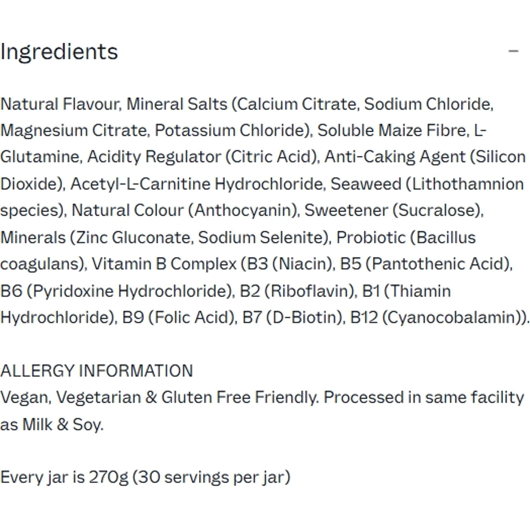Click the ALLERGY INFORMATION heading text
Image resolution: width=530 pixels, height=530 pixels.
point(97,371)
